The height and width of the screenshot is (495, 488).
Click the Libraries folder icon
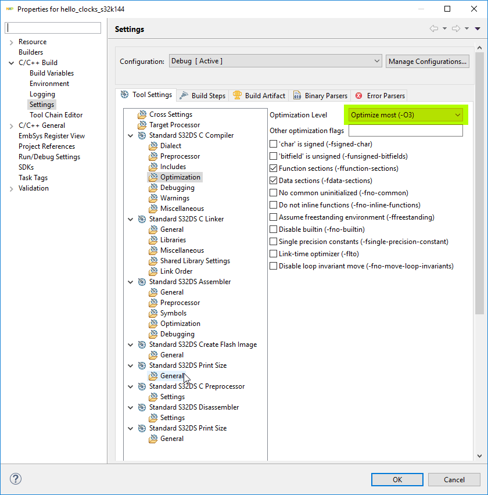click(x=153, y=240)
